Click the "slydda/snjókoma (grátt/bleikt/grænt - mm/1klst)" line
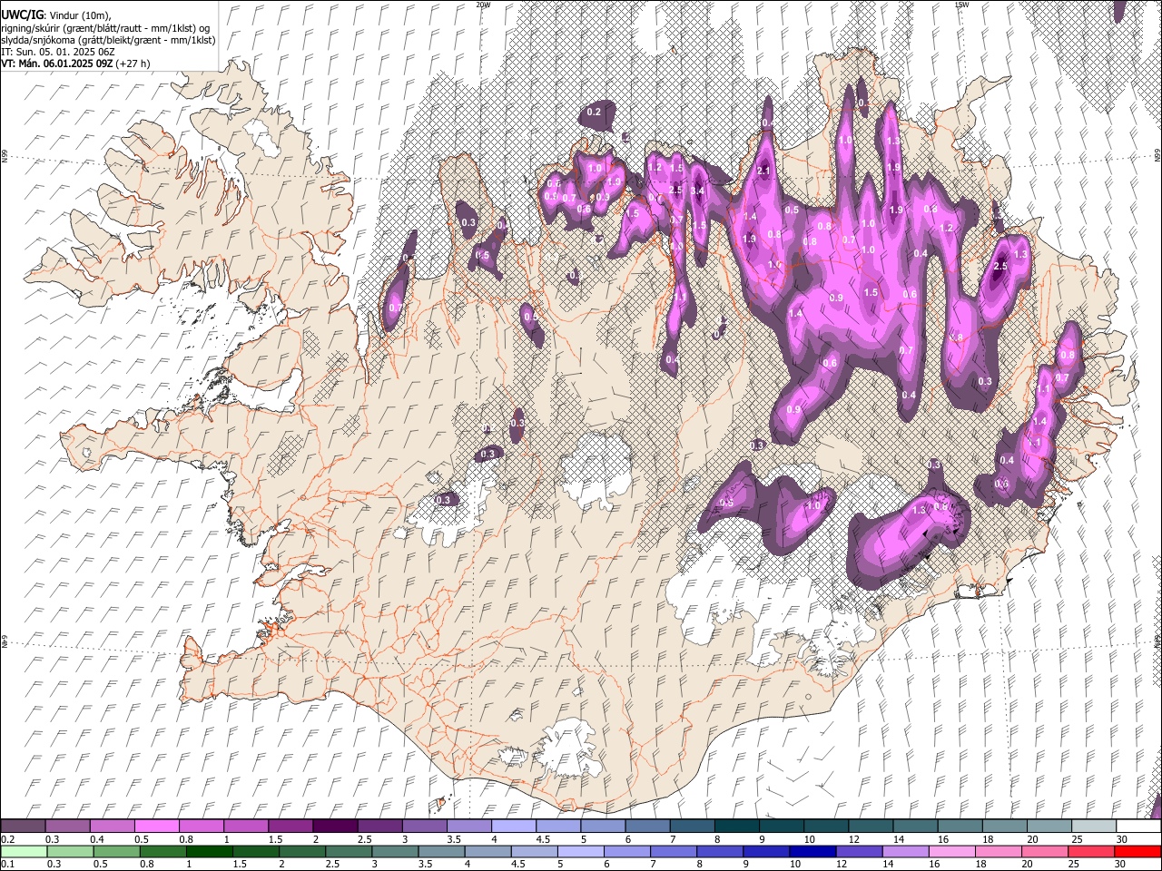This screenshot has width=1162, height=871. 108,40
